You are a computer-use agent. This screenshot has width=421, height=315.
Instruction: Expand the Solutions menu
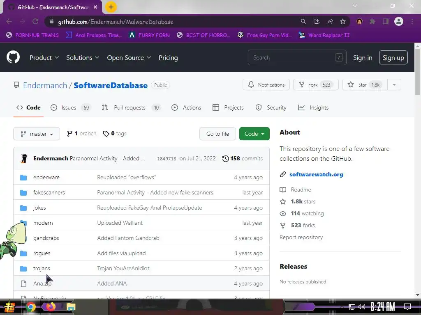point(83,57)
